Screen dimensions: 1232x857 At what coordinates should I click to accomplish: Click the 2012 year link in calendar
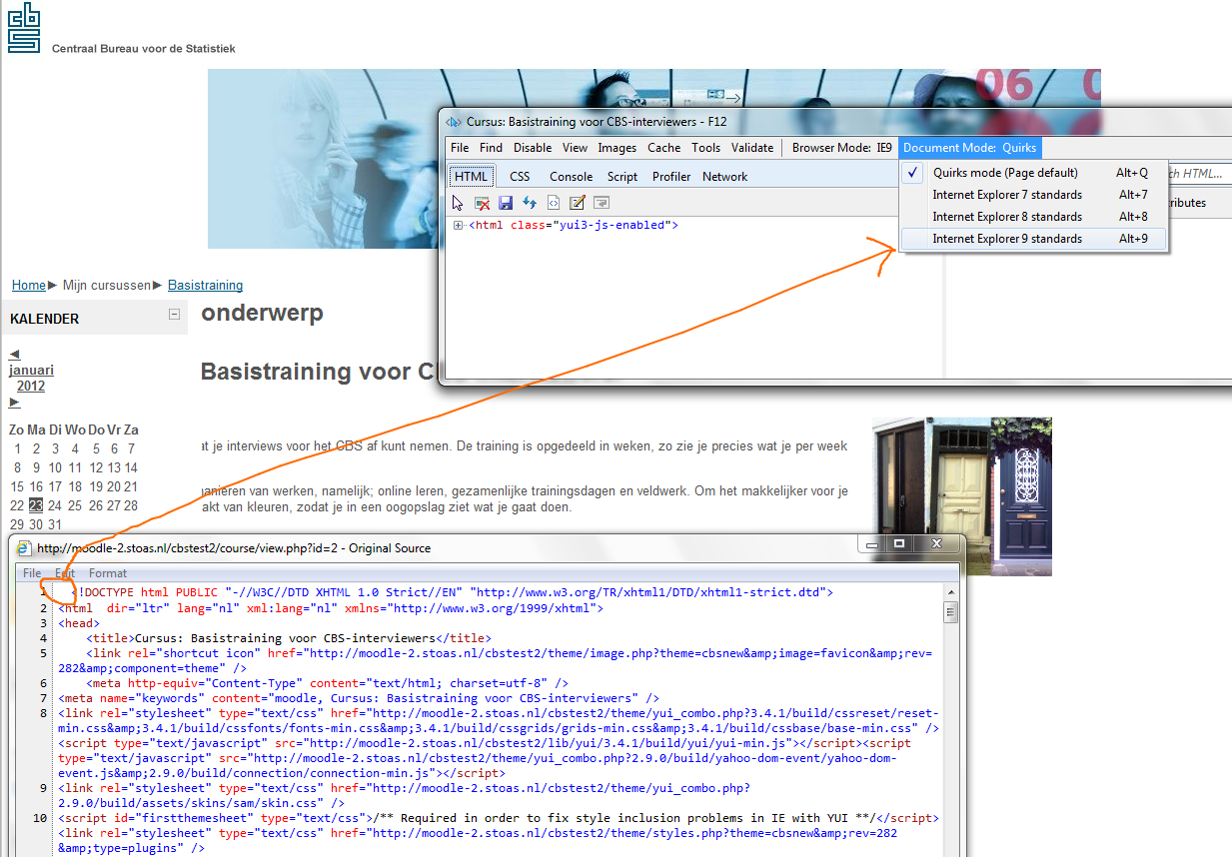[x=31, y=387]
